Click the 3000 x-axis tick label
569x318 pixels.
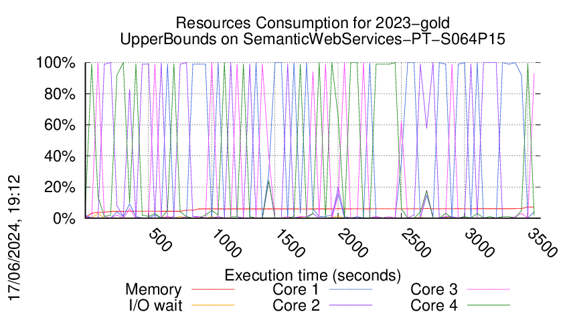click(479, 244)
